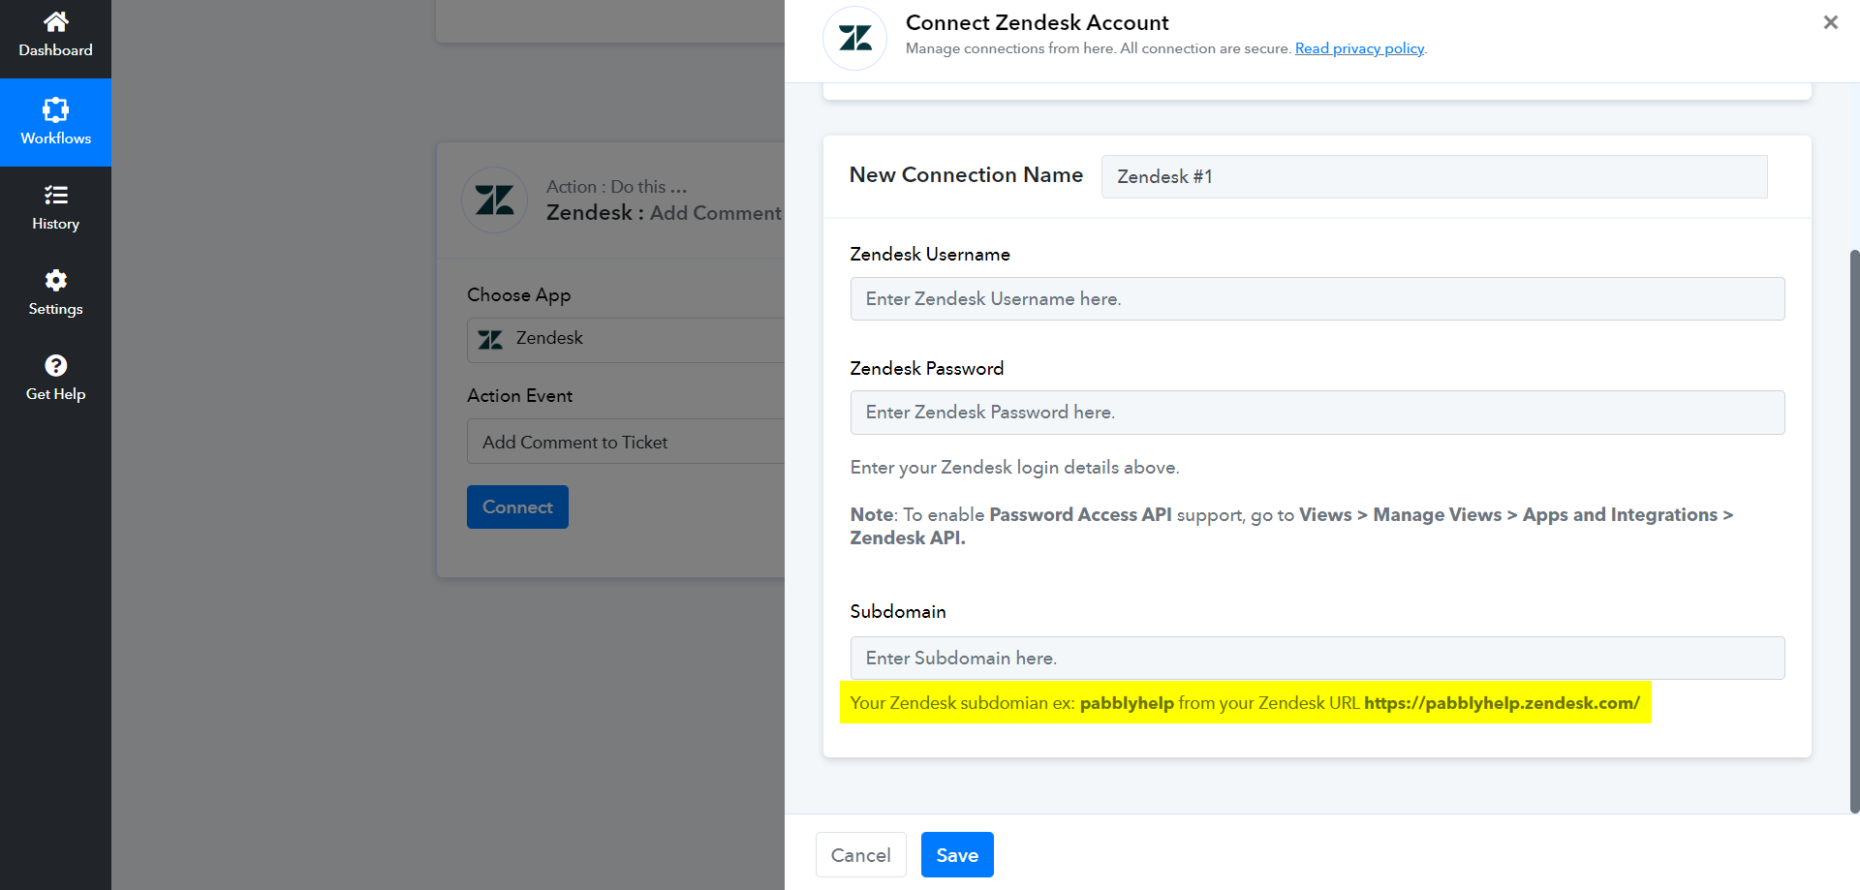Image resolution: width=1860 pixels, height=890 pixels.
Task: Click the Zendesk logo in the dialog header
Action: tap(855, 39)
